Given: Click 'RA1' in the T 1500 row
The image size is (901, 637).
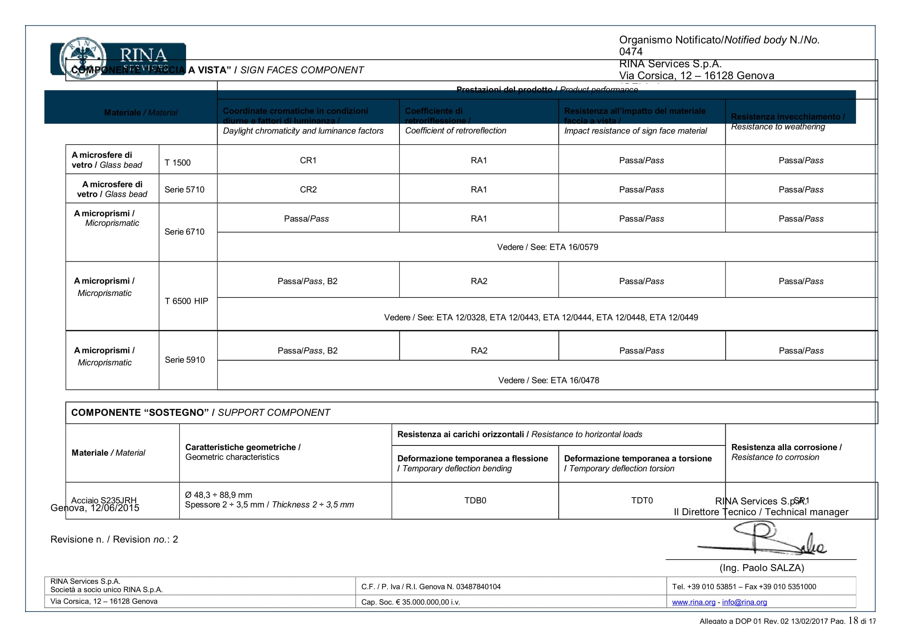Looking at the screenshot, I should click(x=479, y=160).
